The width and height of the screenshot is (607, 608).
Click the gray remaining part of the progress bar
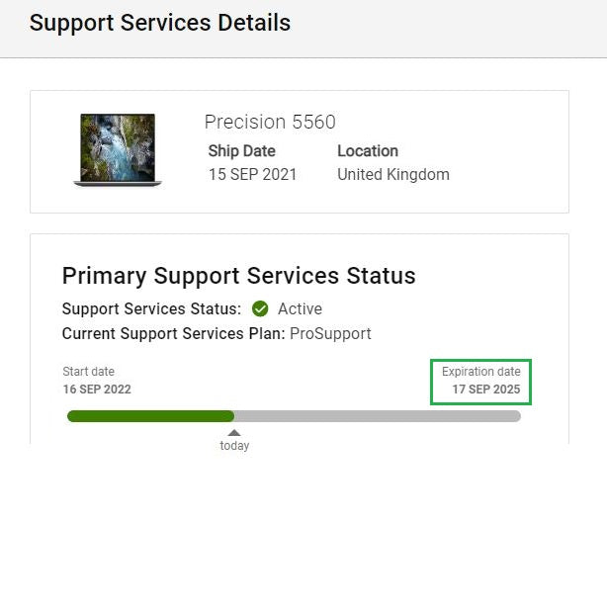tap(377, 416)
